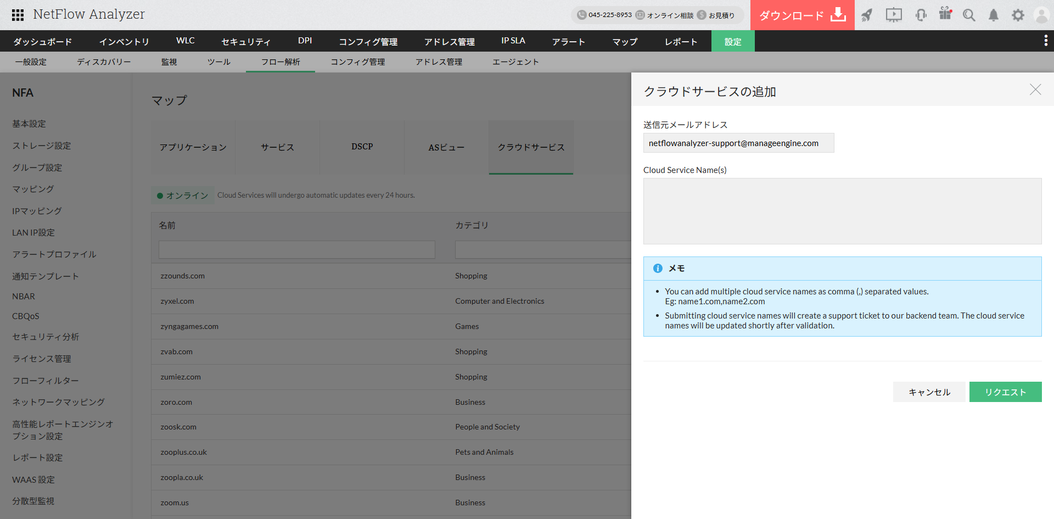Close the クラウドサービスの追加 panel
This screenshot has height=519, width=1054.
point(1035,90)
